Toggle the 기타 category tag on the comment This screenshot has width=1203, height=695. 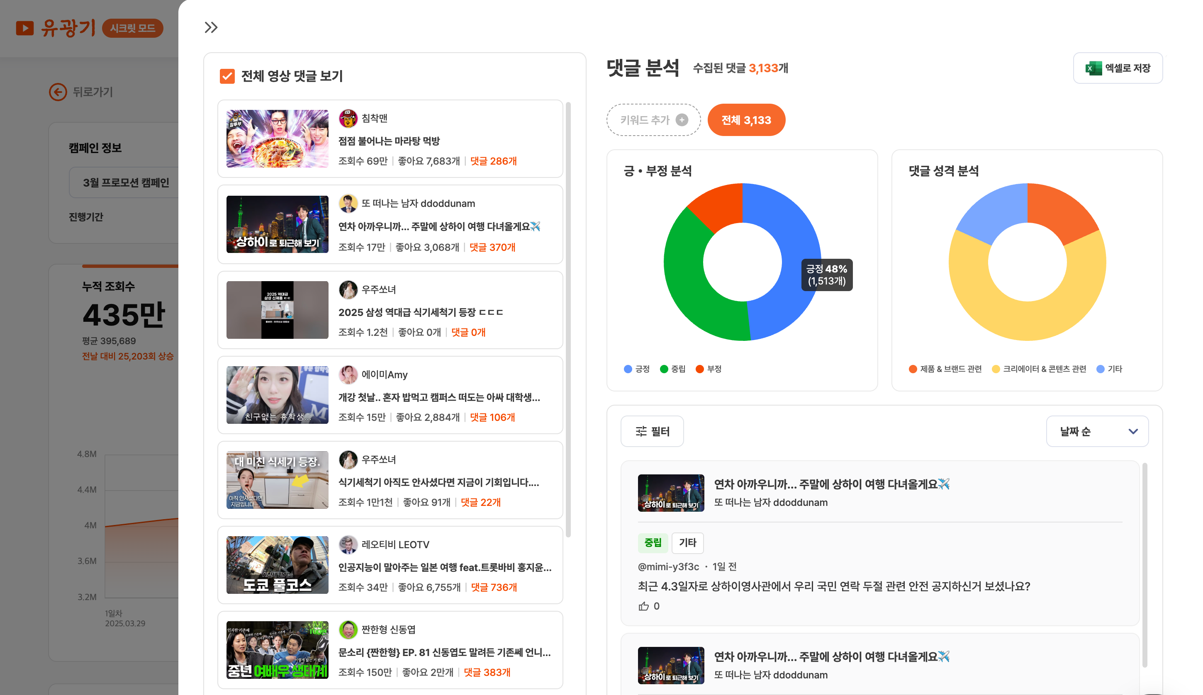click(687, 543)
